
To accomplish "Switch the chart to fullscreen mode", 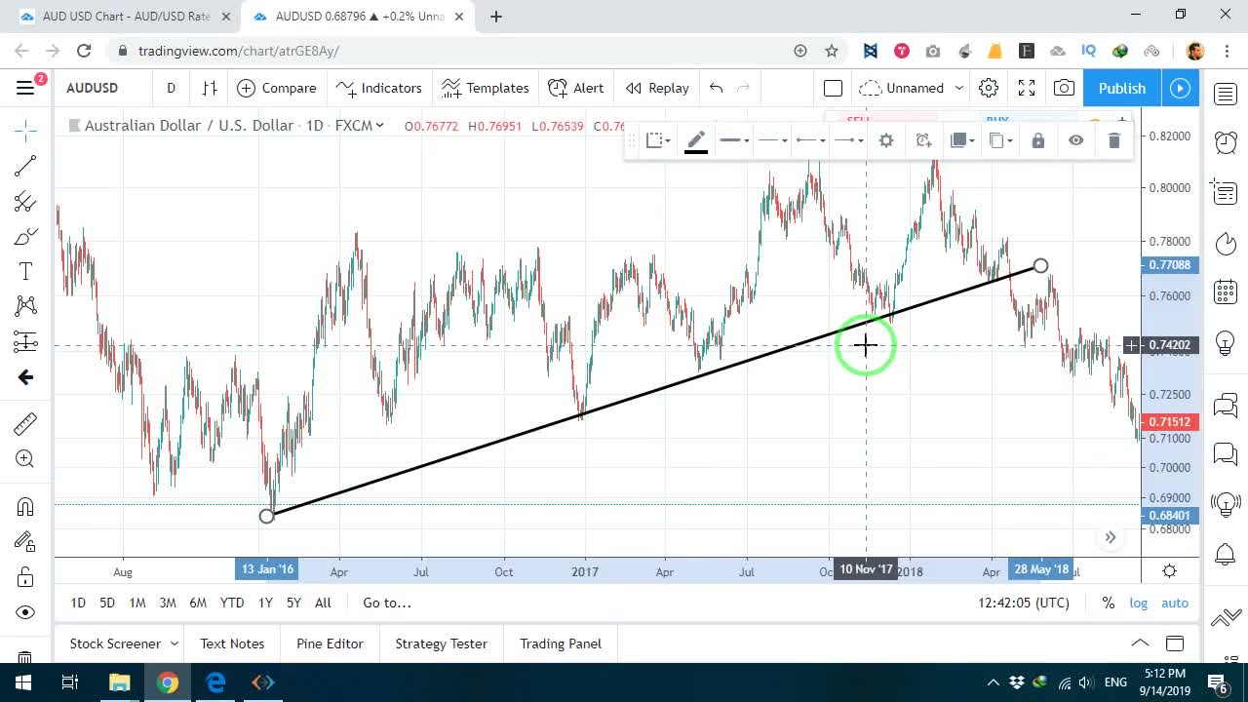I will tap(1027, 88).
